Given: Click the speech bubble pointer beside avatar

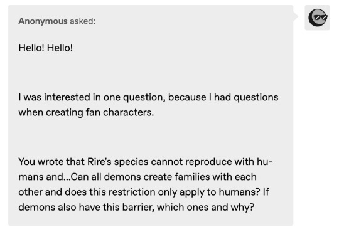Looking at the screenshot, I should point(296,16).
